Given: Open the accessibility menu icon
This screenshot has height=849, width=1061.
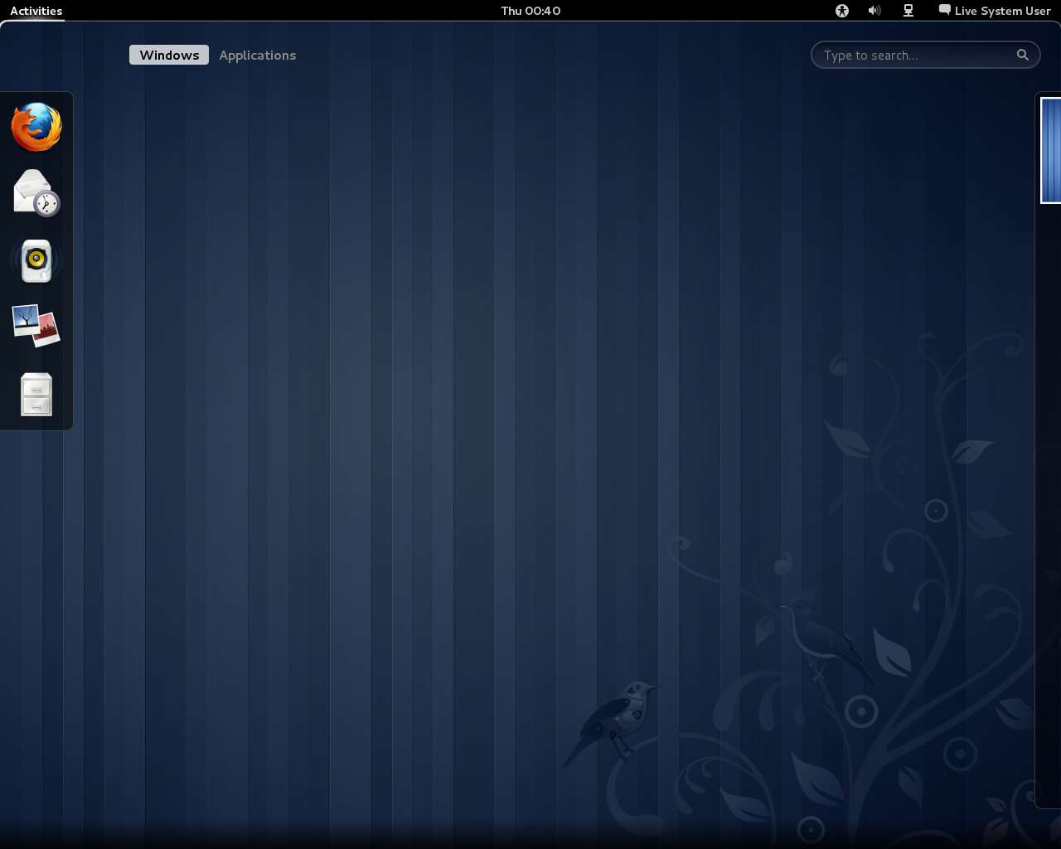Looking at the screenshot, I should click(842, 11).
